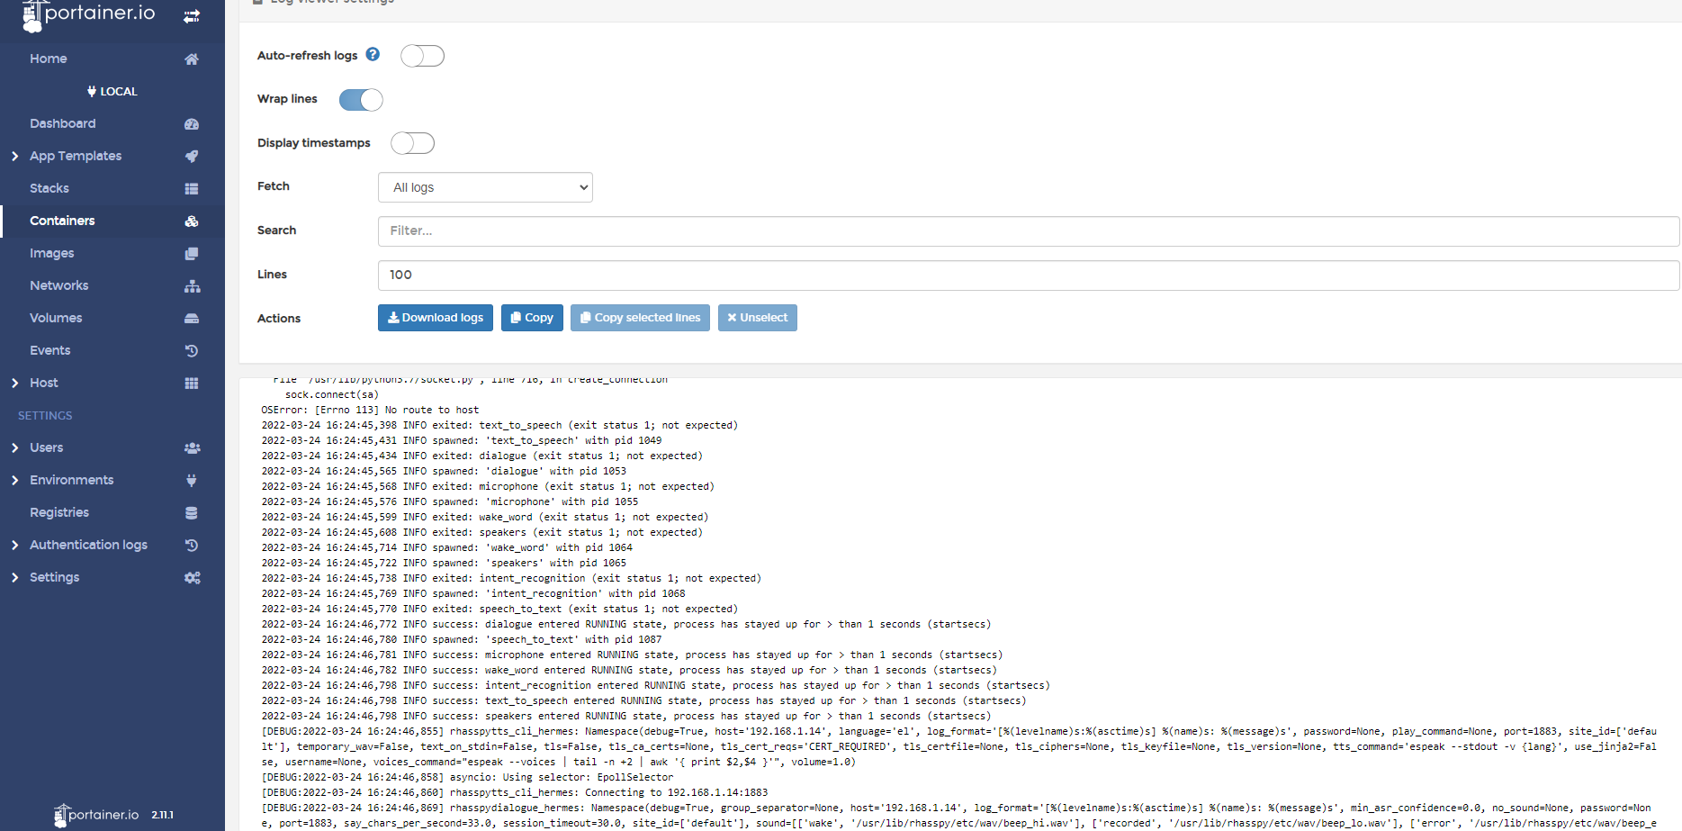This screenshot has height=831, width=1682.
Task: Click the Volumes drive icon
Action: coord(192,319)
